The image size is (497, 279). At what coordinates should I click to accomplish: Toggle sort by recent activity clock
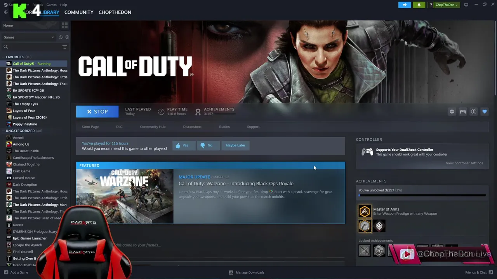click(61, 37)
